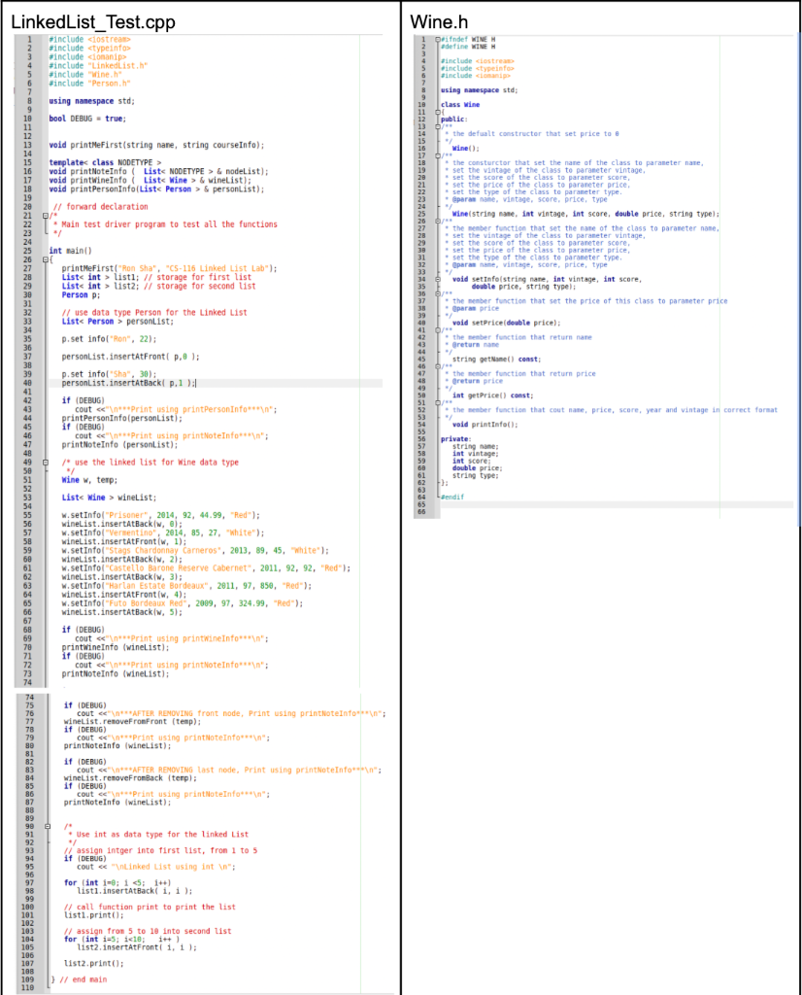Collapse the printInfo comment fold at line 50

tap(437, 400)
